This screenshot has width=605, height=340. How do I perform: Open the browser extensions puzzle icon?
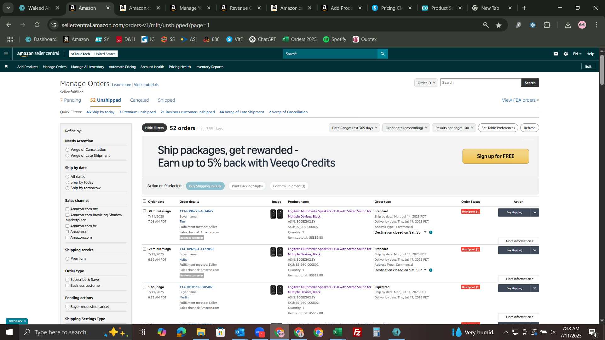click(547, 25)
